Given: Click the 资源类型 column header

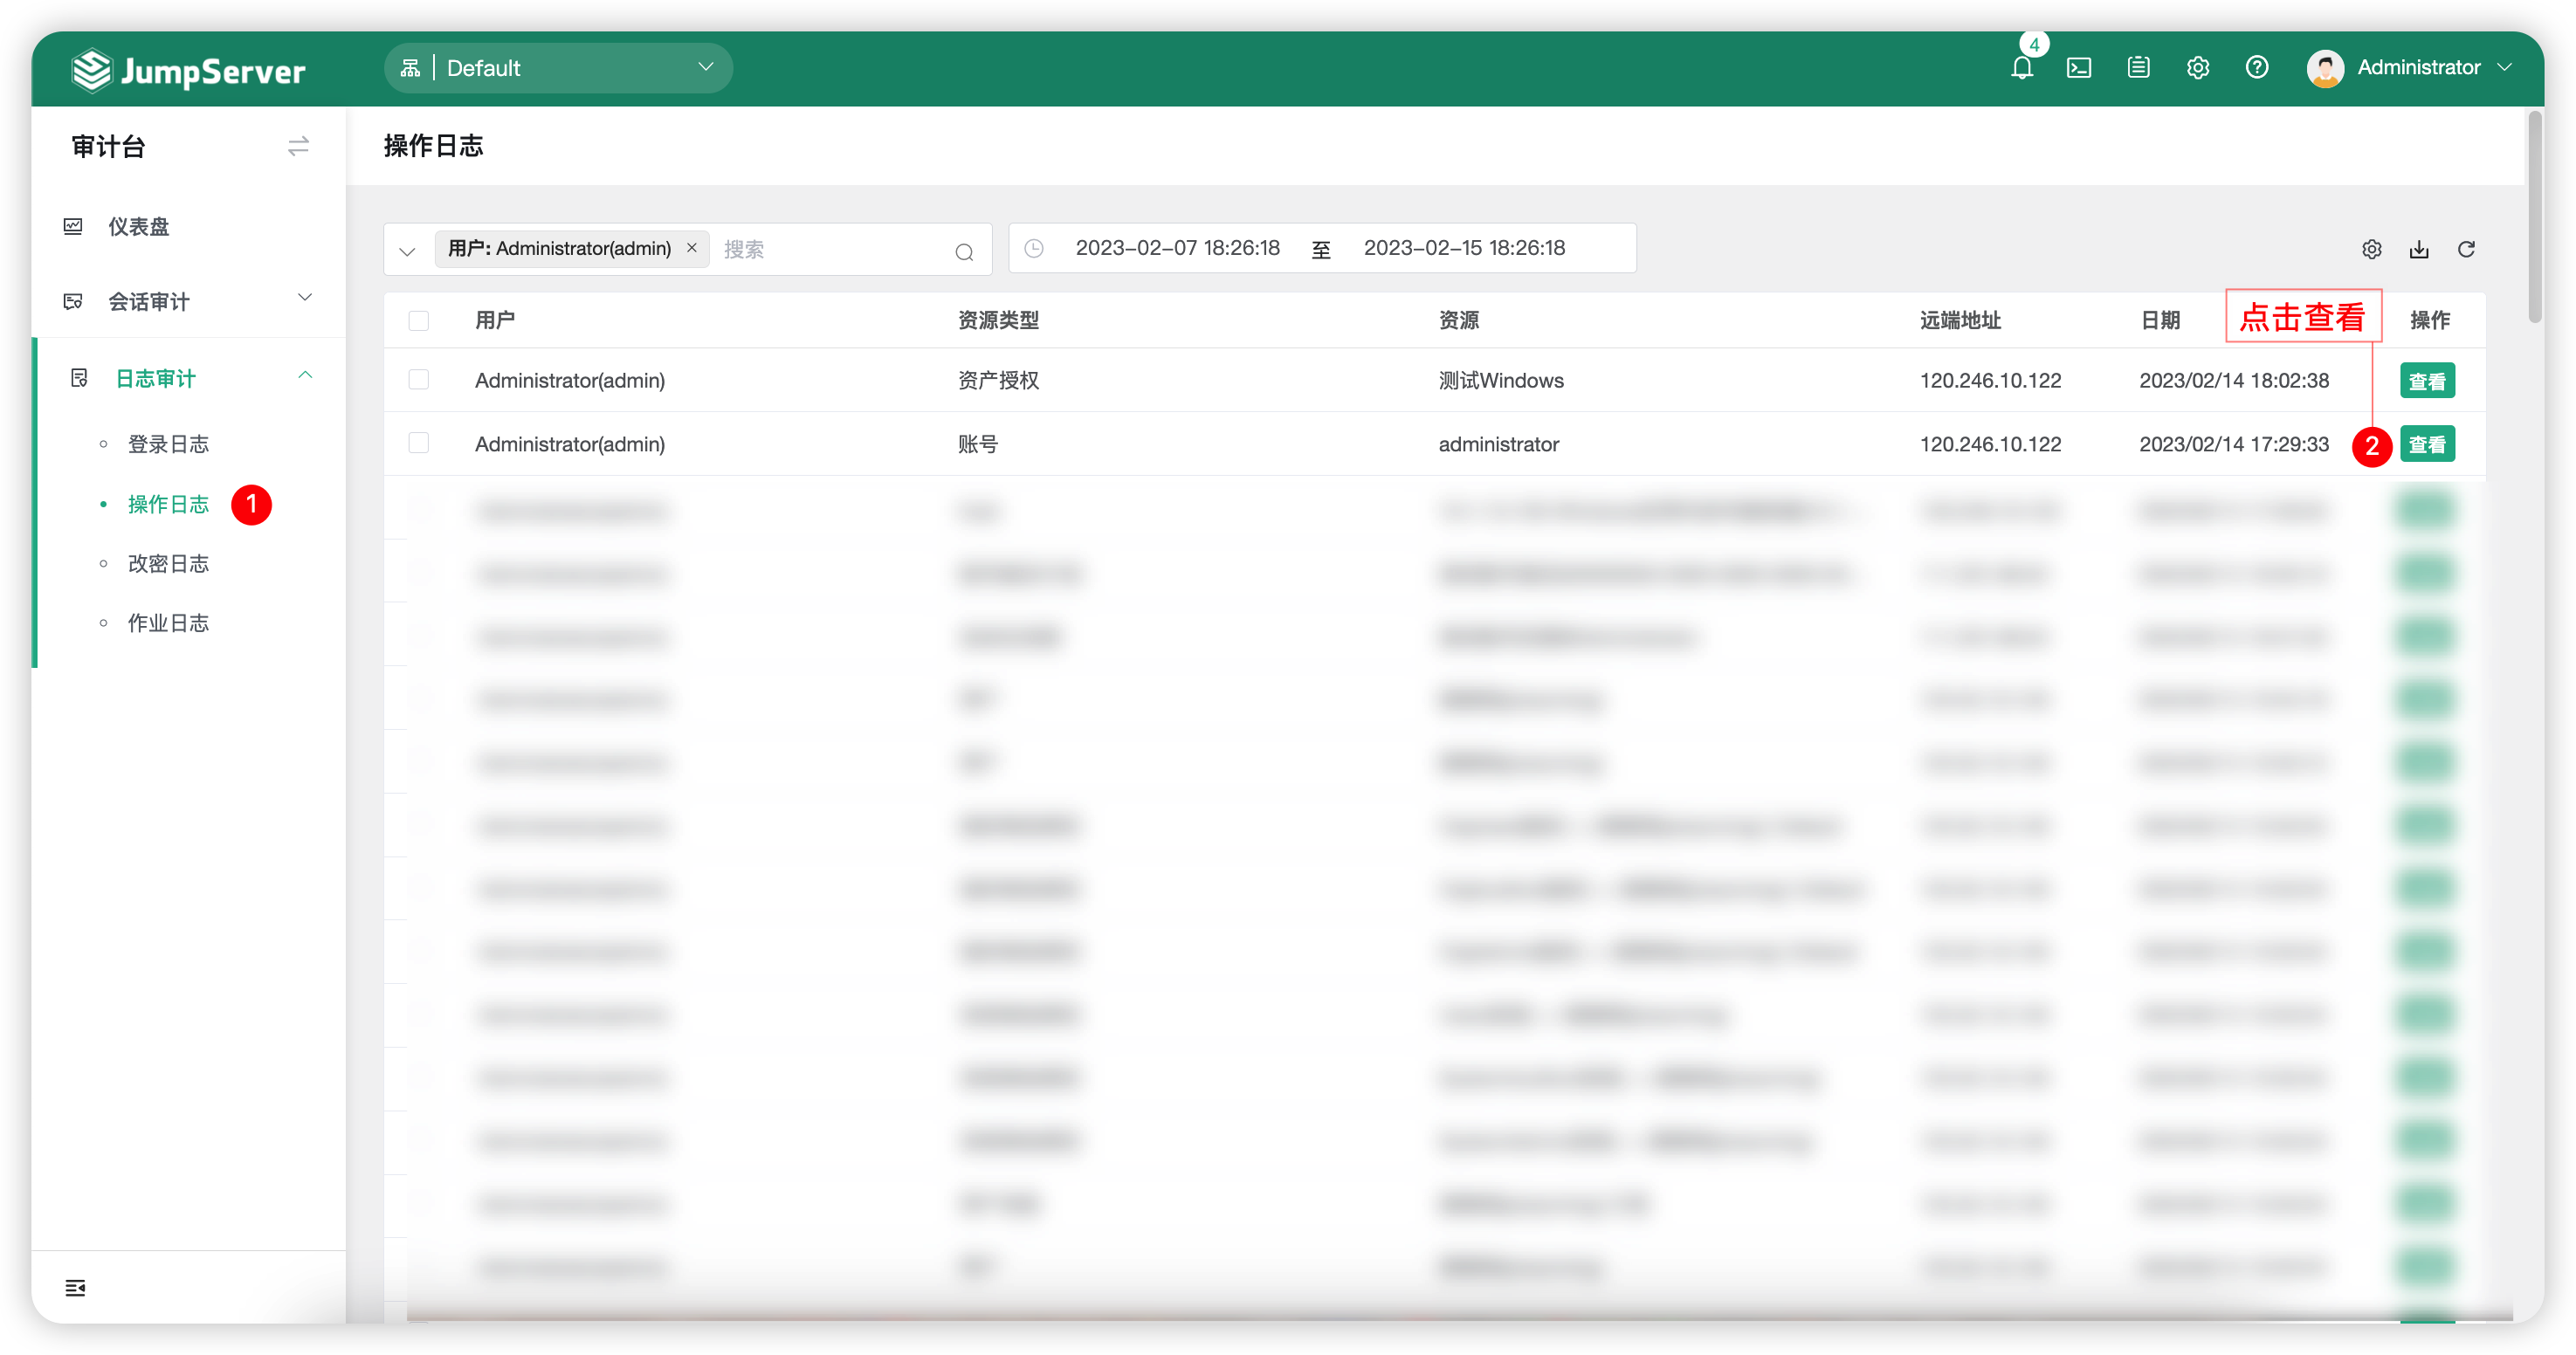Looking at the screenshot, I should 998,320.
